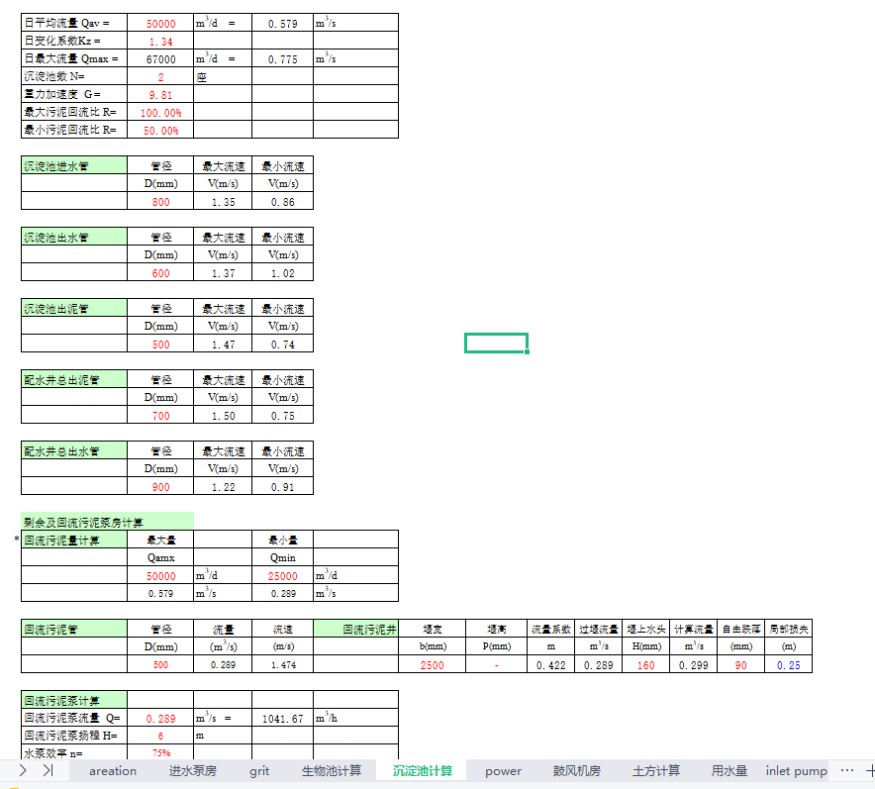Open the 用水量 sheet tab
The image size is (875, 789).
coord(729,770)
